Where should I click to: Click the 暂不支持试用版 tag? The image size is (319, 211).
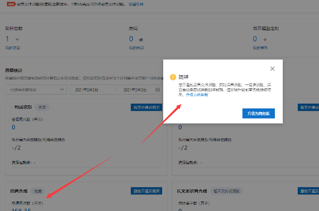click(226, 191)
